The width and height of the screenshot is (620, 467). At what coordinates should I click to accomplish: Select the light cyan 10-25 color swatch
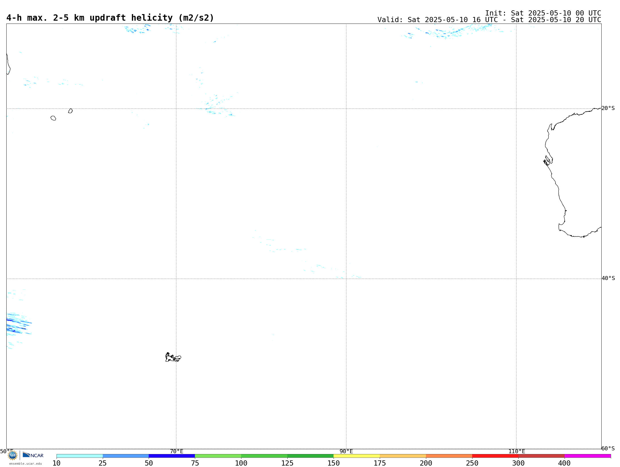[80, 456]
